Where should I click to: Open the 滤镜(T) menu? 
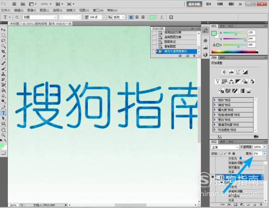click(71, 10)
